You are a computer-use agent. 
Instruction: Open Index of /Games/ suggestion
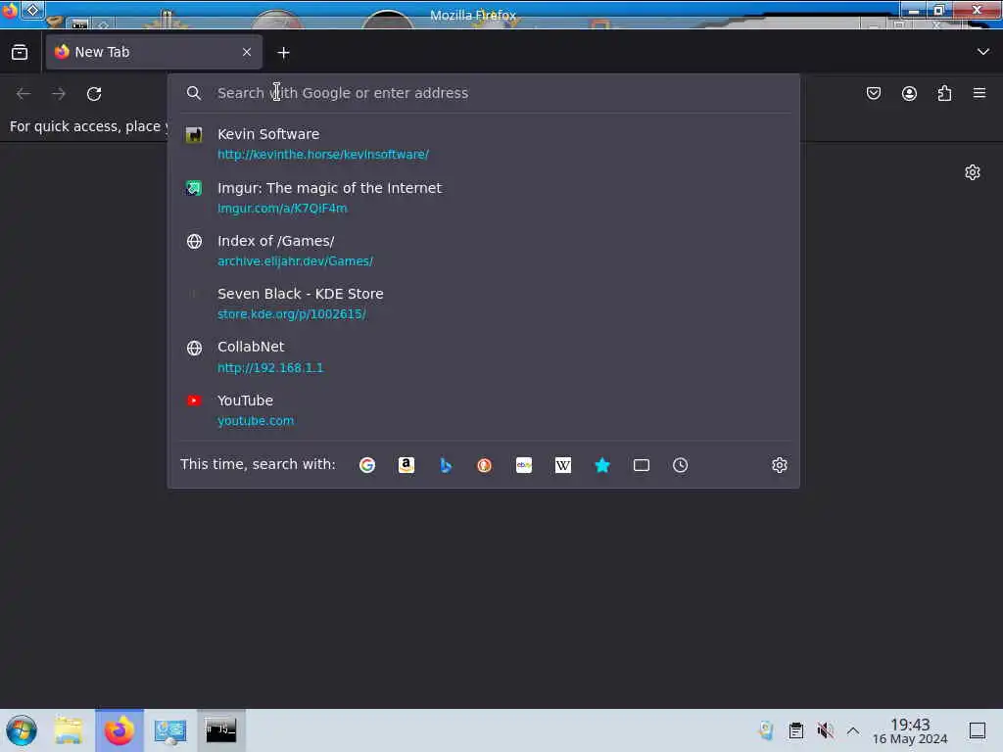click(484, 251)
